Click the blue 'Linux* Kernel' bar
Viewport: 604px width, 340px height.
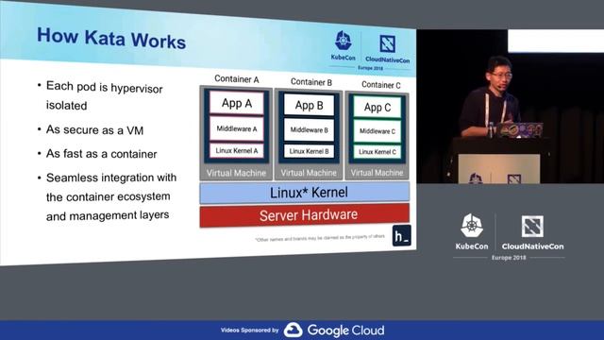pyautogui.click(x=304, y=193)
